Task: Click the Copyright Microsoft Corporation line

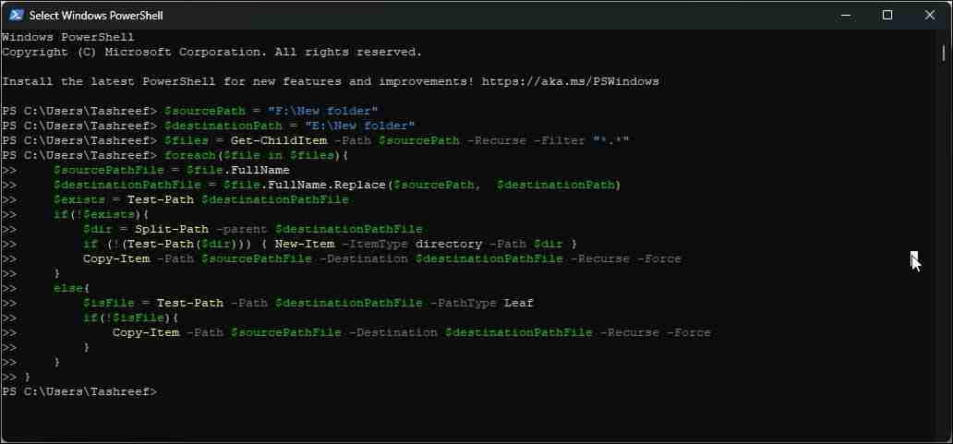Action: tap(211, 52)
